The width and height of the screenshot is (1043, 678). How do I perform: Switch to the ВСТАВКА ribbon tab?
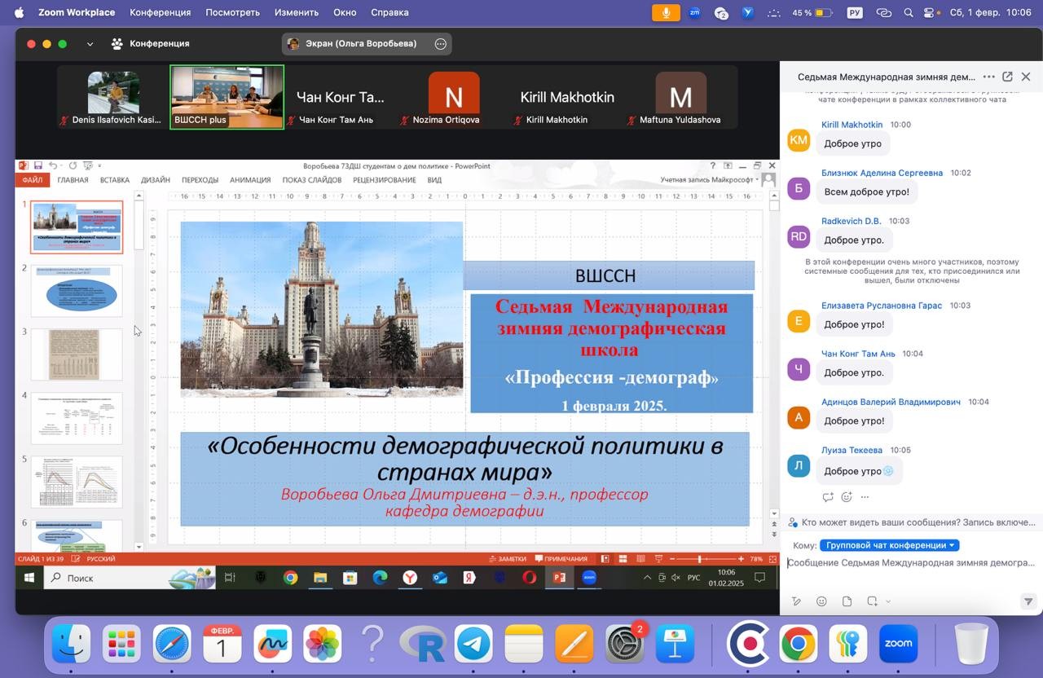(x=114, y=180)
